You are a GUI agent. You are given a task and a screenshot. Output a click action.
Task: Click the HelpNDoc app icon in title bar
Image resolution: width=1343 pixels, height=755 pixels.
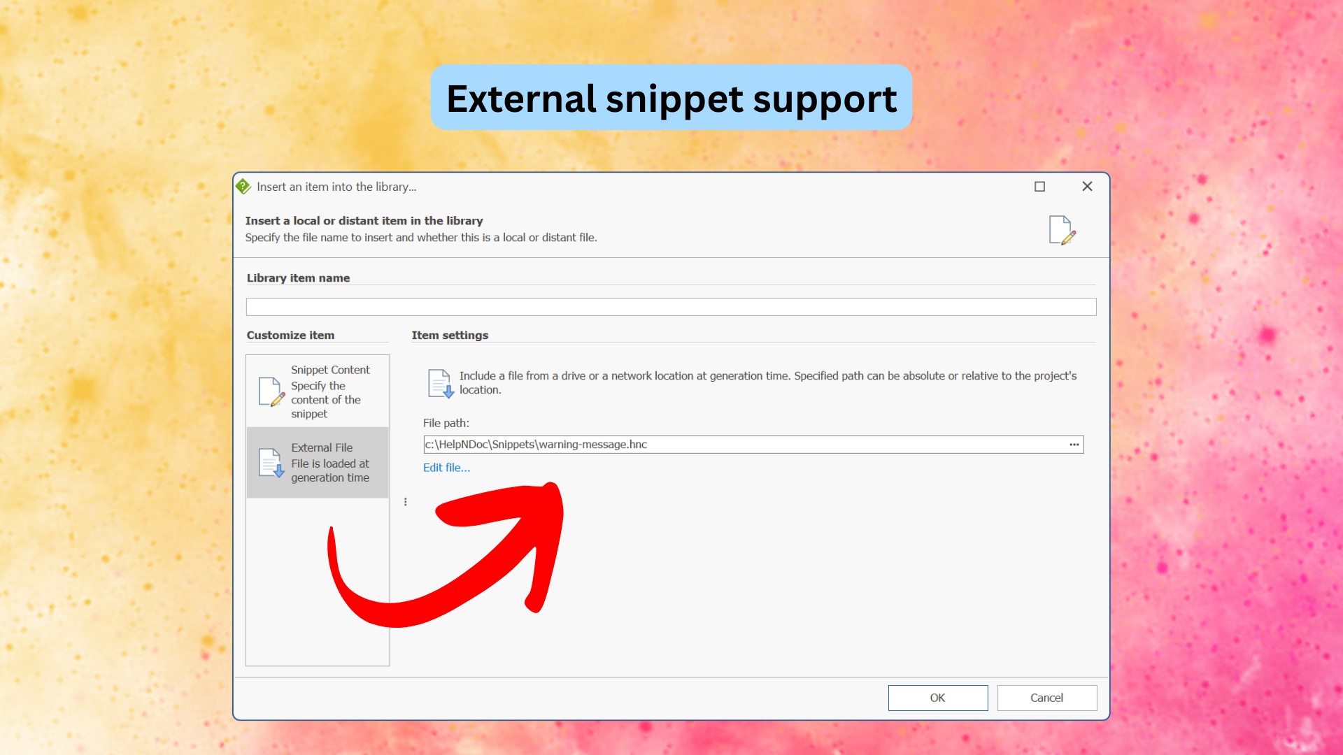pyautogui.click(x=243, y=187)
